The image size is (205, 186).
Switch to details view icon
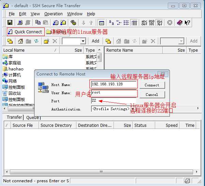coord(134,23)
